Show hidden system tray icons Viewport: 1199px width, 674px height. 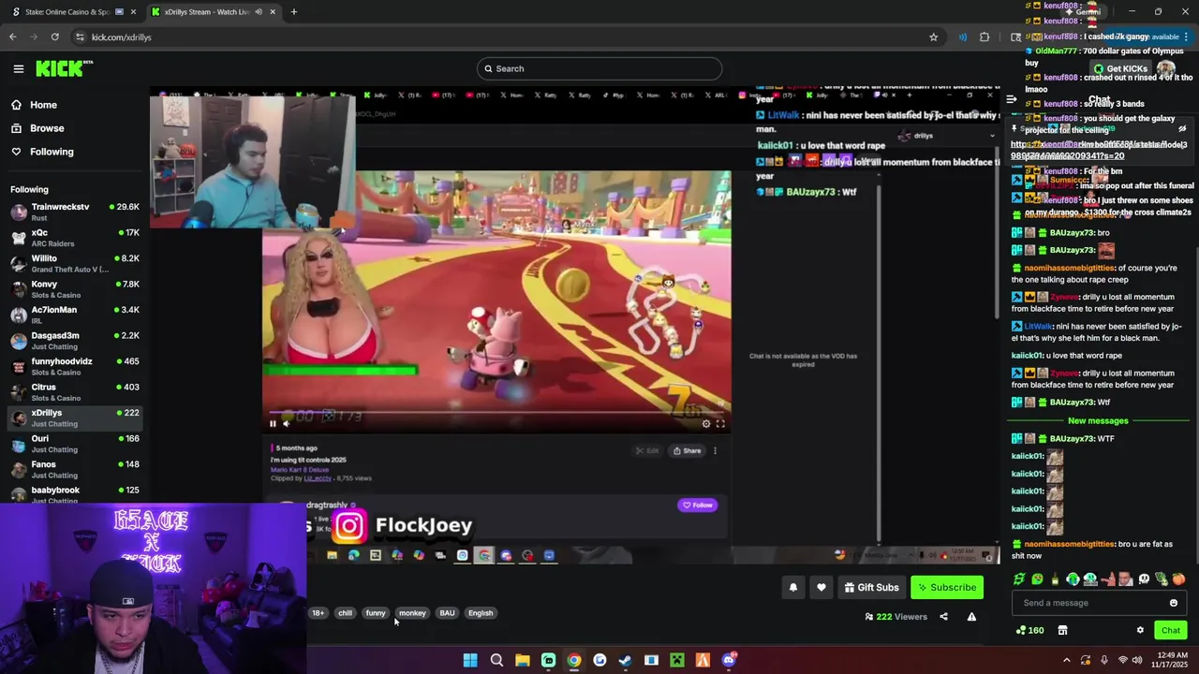click(1066, 660)
